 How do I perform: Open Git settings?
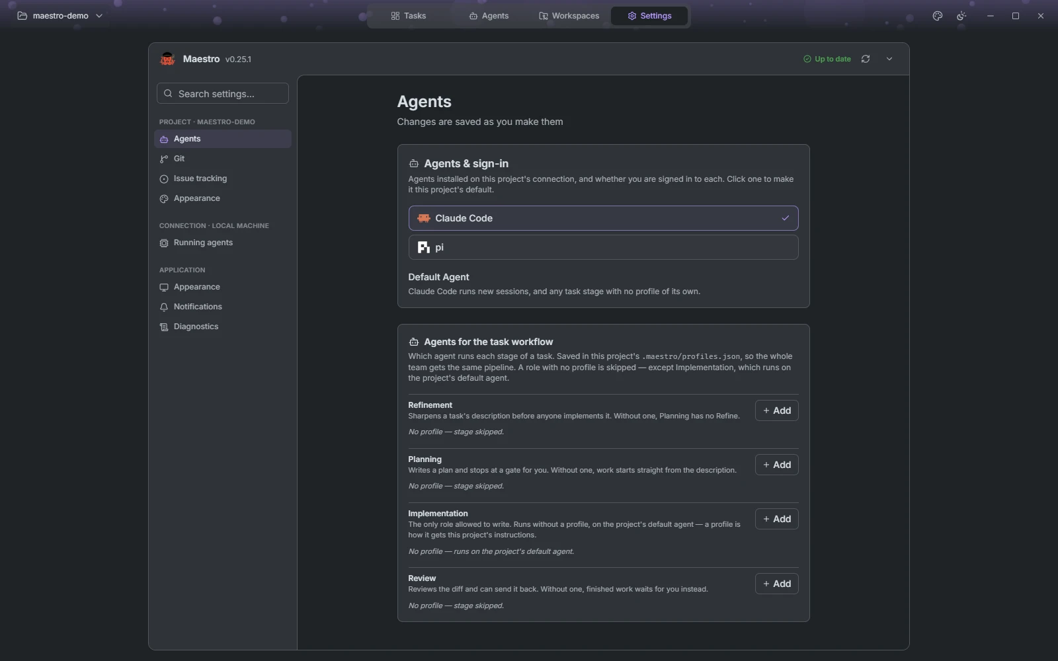click(223, 159)
